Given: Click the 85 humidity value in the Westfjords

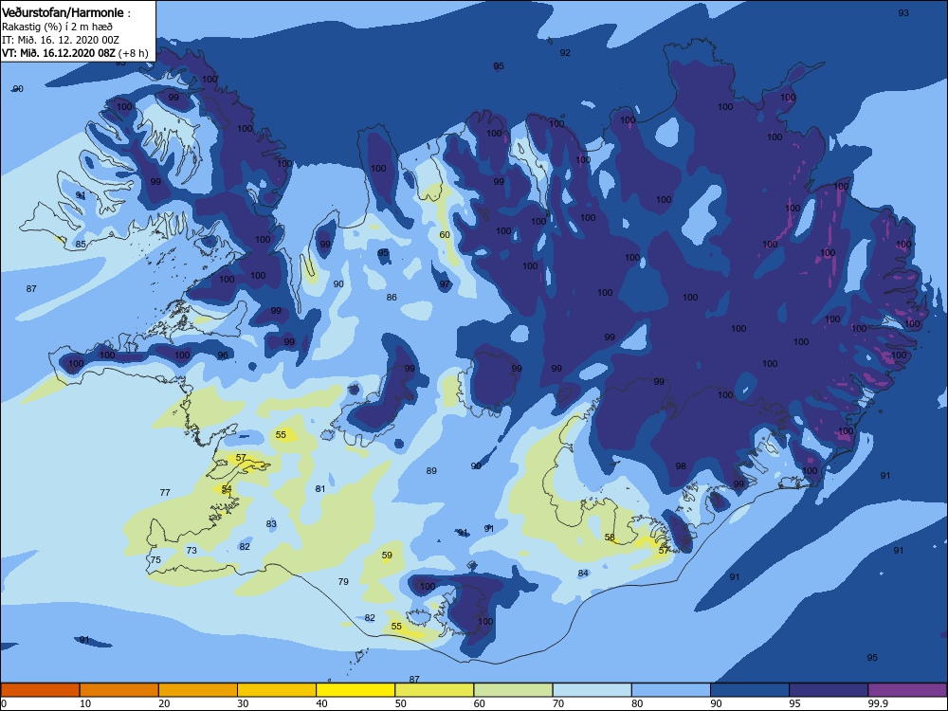Looking at the screenshot, I should pyautogui.click(x=81, y=245).
